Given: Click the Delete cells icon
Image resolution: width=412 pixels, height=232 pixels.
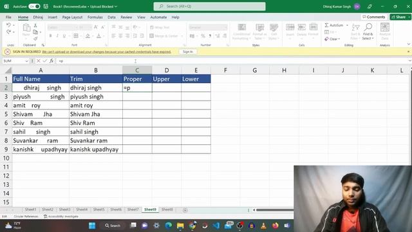Looking at the screenshot, I should (x=302, y=27).
